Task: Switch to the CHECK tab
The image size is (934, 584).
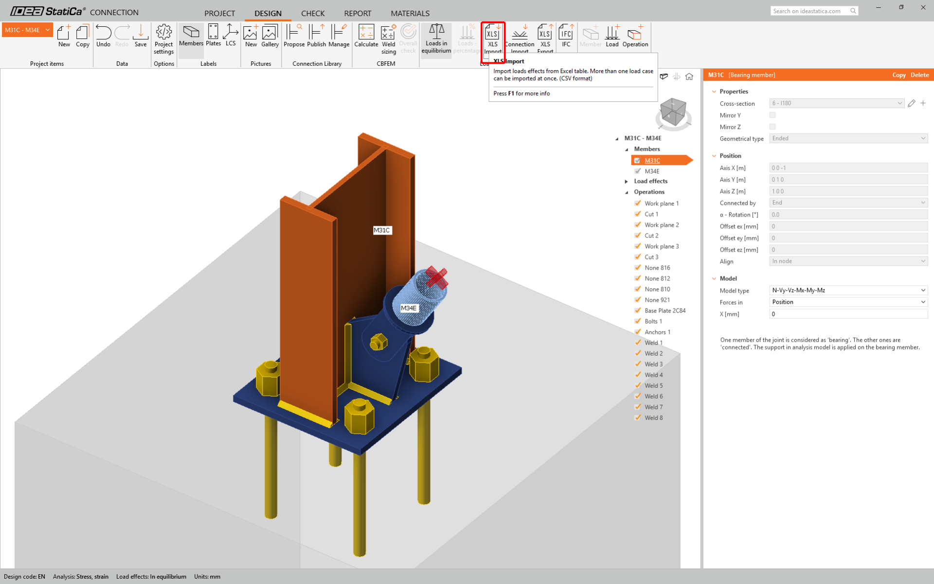Action: [x=312, y=13]
